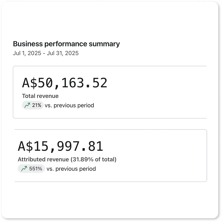Click the Attributed revenue label text
This screenshot has width=222, height=222.
coord(42,159)
